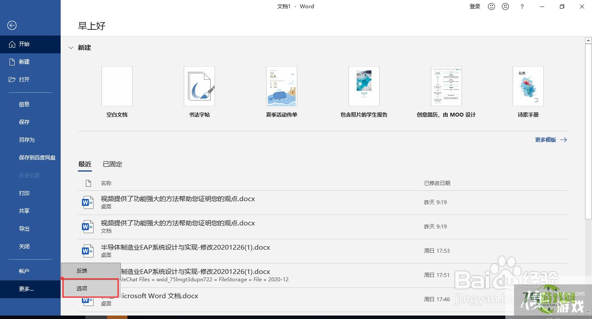Open 帐户 settings page
592x319 pixels.
[30, 271]
